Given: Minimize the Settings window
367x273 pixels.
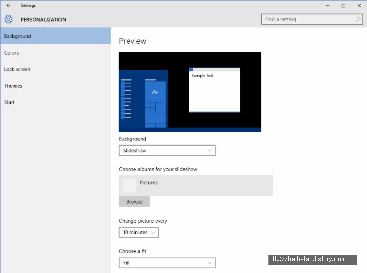Looking at the screenshot, I should [327, 5].
